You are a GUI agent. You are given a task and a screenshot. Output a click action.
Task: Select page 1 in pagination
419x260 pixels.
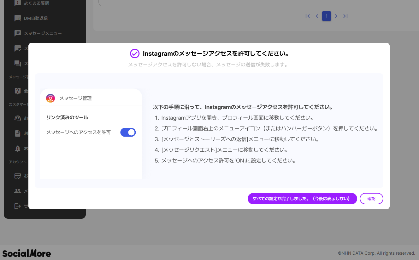(x=327, y=16)
